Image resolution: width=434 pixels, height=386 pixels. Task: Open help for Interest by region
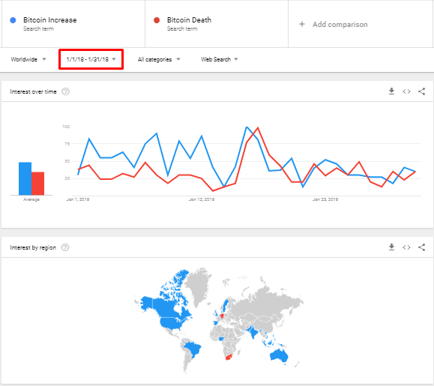[x=65, y=247]
